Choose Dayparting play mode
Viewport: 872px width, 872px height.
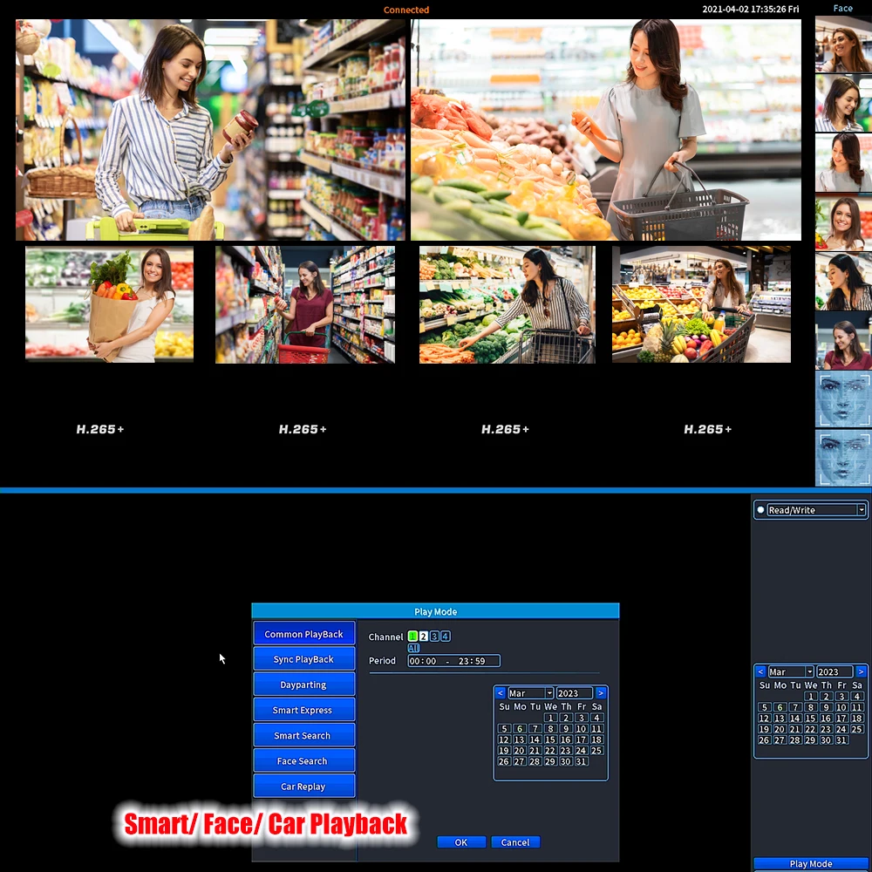pyautogui.click(x=303, y=685)
